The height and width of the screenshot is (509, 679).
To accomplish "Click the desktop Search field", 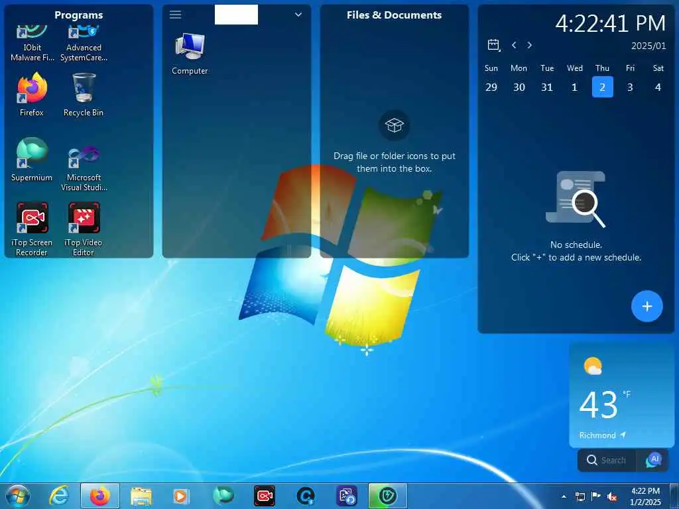I will 607,460.
